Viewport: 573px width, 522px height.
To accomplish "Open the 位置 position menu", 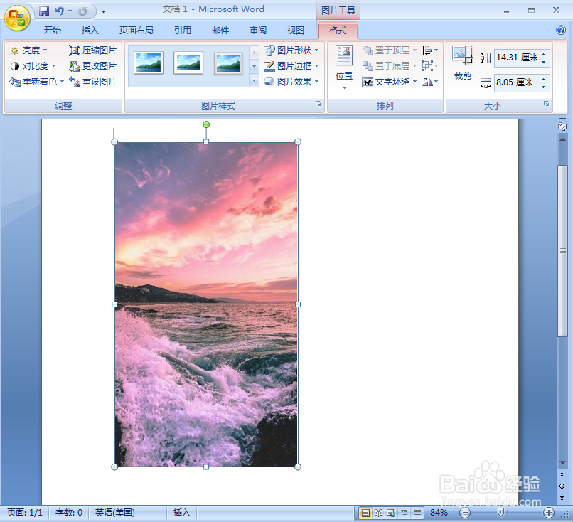I will pos(344,68).
